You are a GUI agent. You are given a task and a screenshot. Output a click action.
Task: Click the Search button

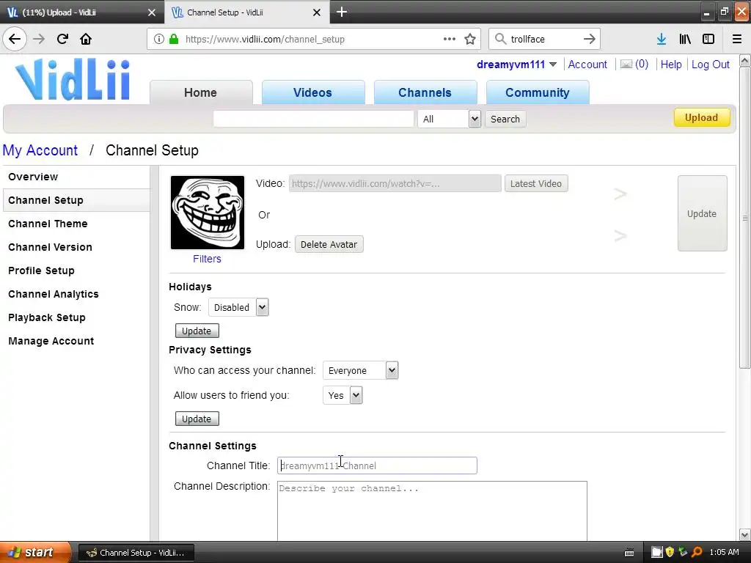(505, 119)
